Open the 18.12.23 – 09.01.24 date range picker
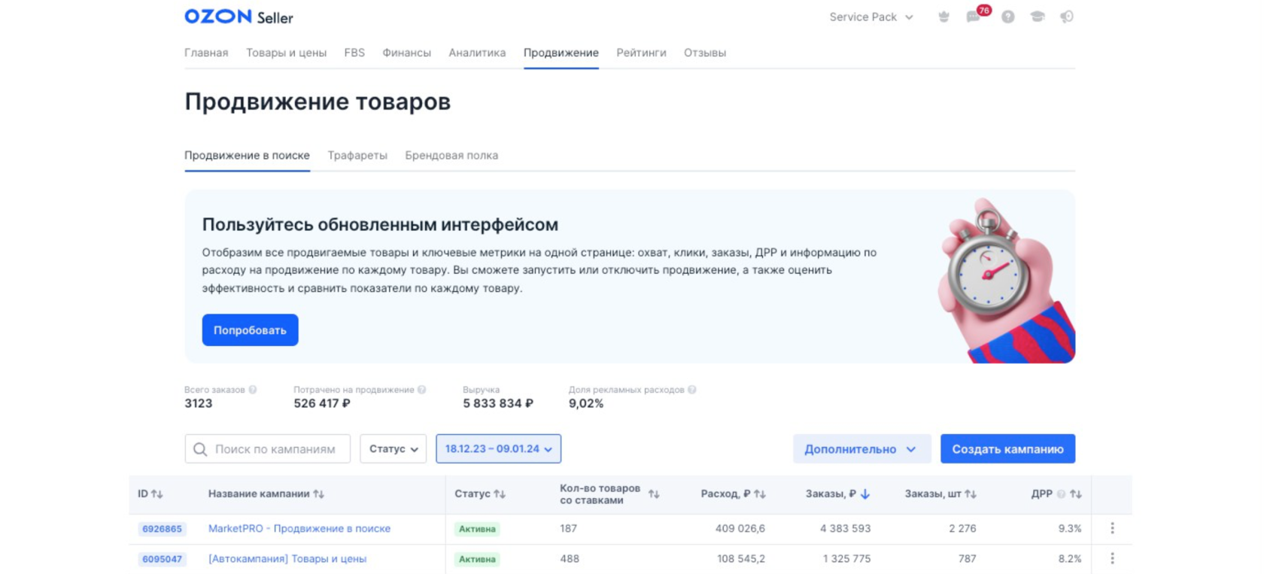Screen dimensions: 1264x574 tap(498, 449)
